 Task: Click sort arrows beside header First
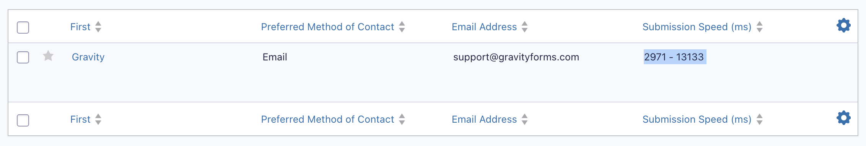click(x=98, y=27)
